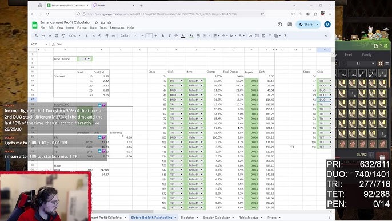The width and height of the screenshot is (392, 221).
Task: Star the Enhancement Profit Calculator document
Action: (x=96, y=22)
